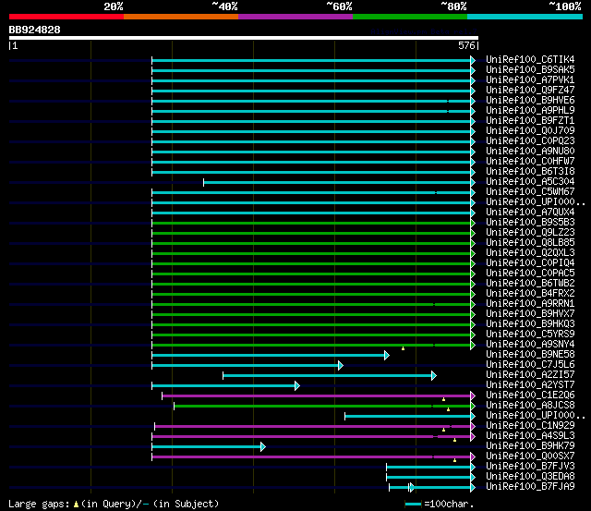Select the UniRef100_A9RRN1 label
Image resolution: width=591 pixels, height=511 pixels.
pyautogui.click(x=530, y=304)
